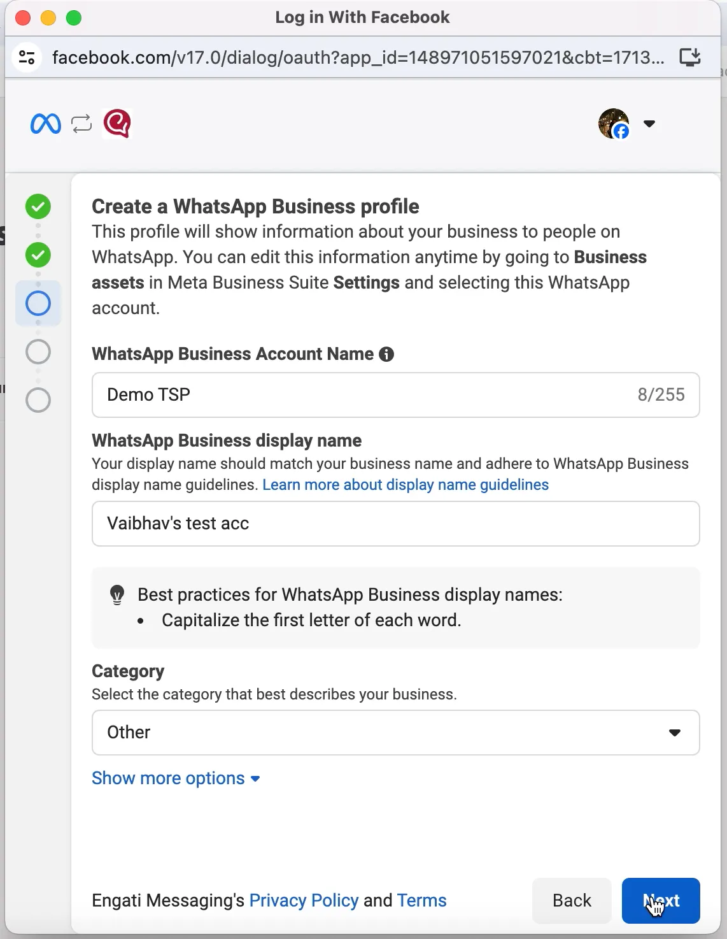Click the green fullscreen window button
This screenshot has height=939, width=727.
point(74,18)
